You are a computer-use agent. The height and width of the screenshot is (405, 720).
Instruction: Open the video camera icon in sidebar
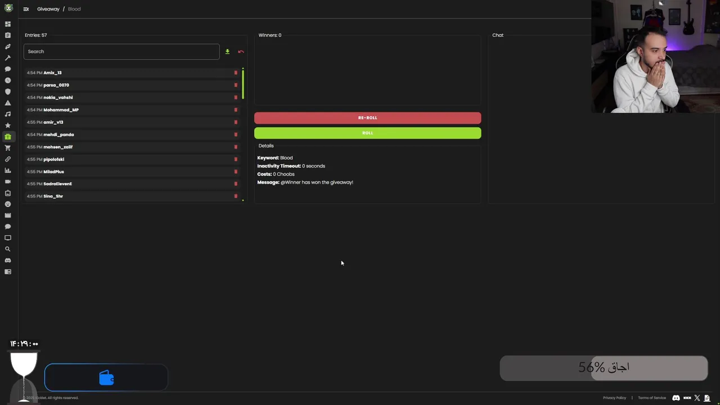click(x=8, y=182)
